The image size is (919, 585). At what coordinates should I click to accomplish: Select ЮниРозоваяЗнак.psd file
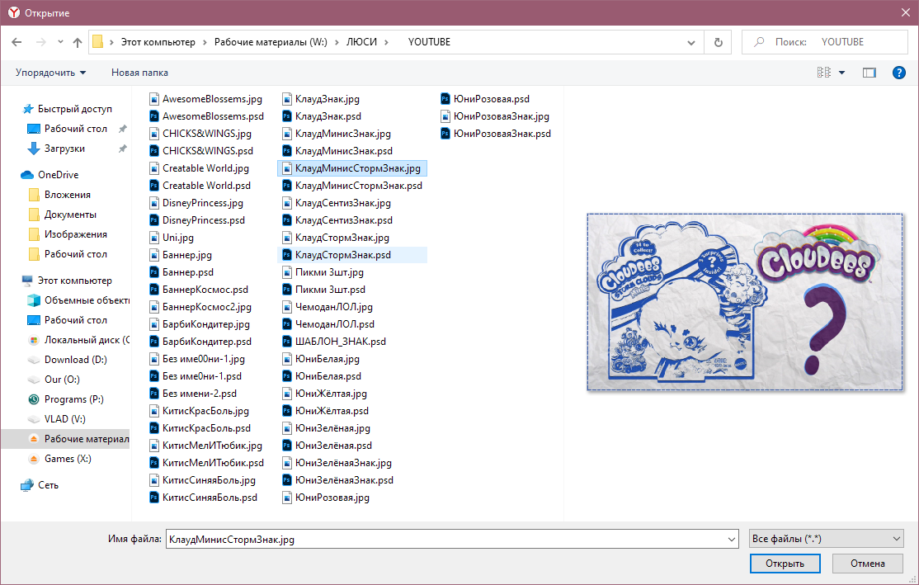(x=496, y=134)
